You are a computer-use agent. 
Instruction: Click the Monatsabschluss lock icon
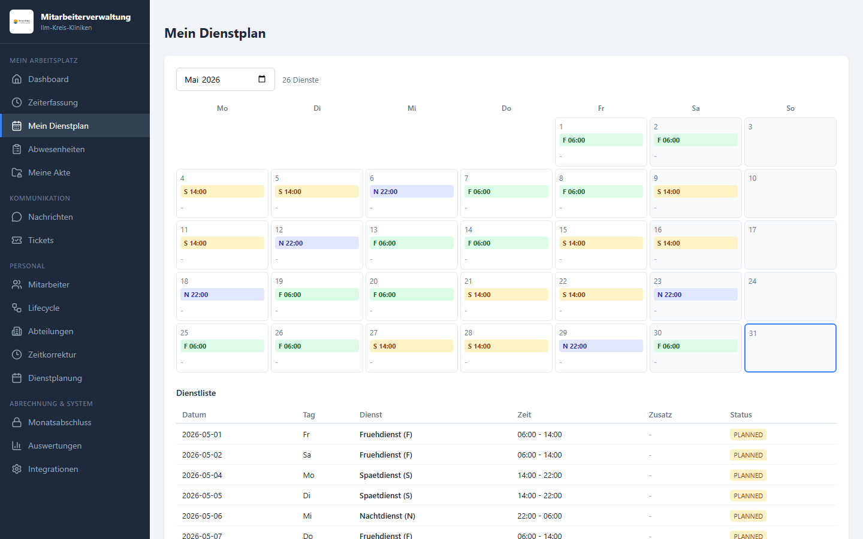[x=17, y=422]
